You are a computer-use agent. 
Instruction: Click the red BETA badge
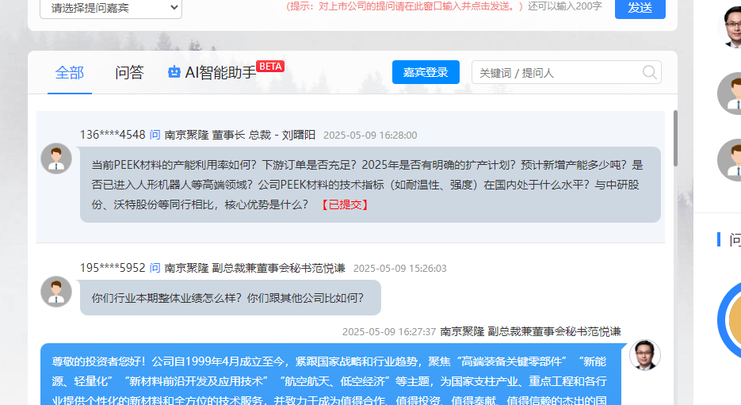pos(270,66)
